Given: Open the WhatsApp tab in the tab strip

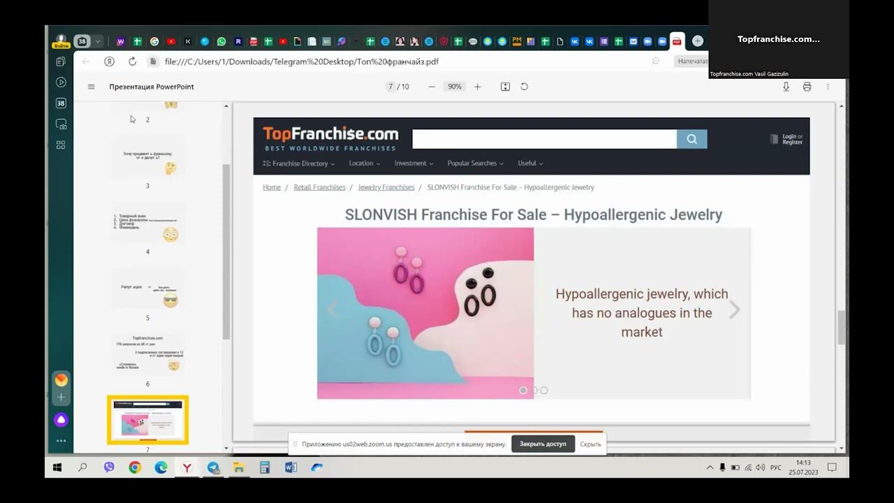Looking at the screenshot, I should [x=221, y=42].
